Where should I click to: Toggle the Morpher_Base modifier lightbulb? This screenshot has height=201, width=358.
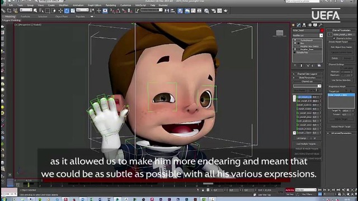tap(295, 49)
